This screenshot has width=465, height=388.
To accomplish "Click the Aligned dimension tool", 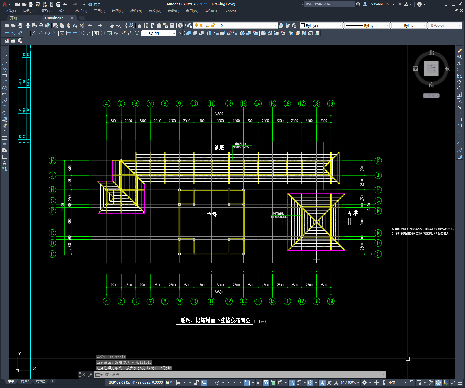I will pyautogui.click(x=13, y=33).
